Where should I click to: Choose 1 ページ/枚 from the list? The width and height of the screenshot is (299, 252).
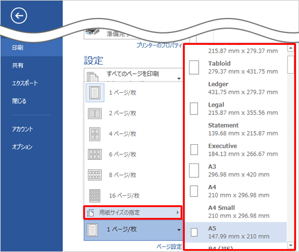[x=123, y=93]
